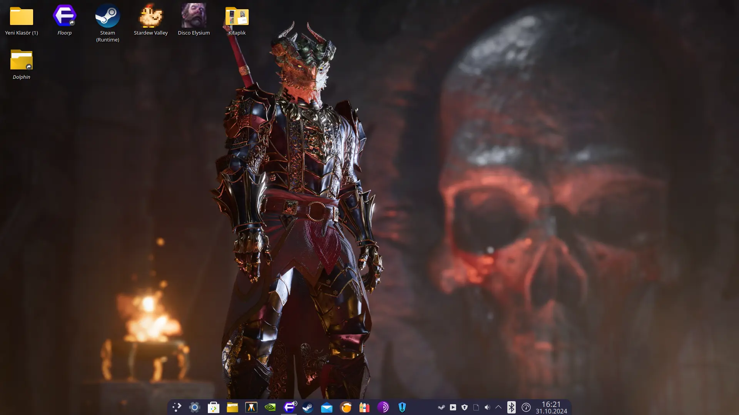This screenshot has width=739, height=415.
Task: Open the clipboard tray icon
Action: coord(476,407)
